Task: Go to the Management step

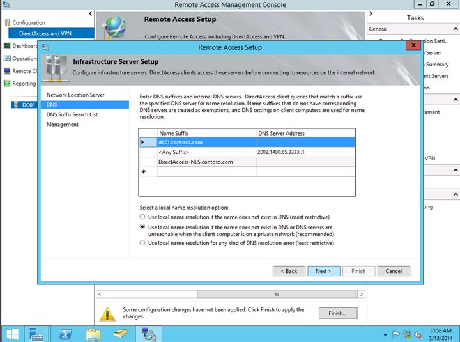Action: point(62,125)
